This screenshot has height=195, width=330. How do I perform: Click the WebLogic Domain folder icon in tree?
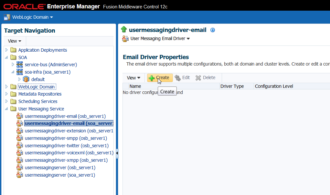tap(13, 87)
